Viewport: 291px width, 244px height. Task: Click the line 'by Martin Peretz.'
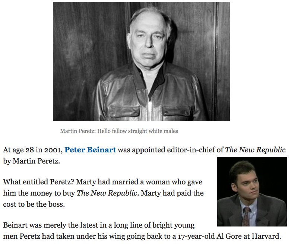(32, 161)
